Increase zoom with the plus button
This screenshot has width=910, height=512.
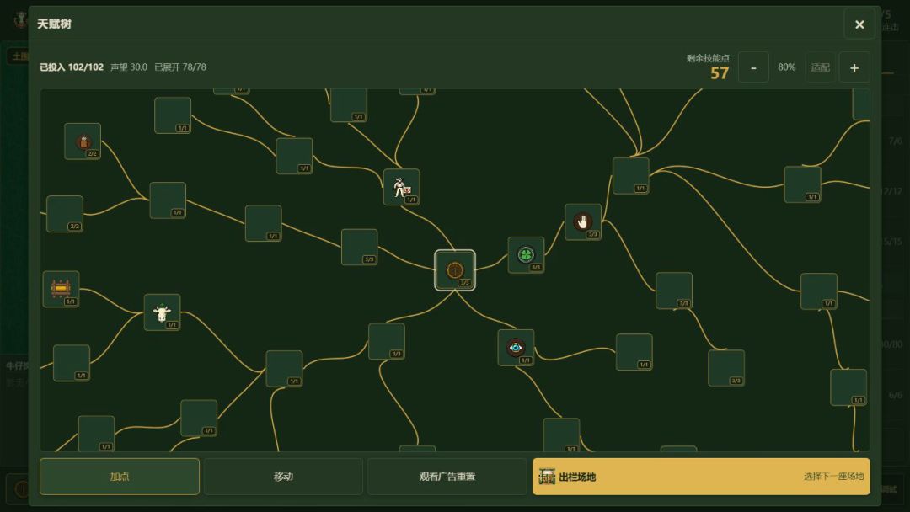(x=854, y=67)
